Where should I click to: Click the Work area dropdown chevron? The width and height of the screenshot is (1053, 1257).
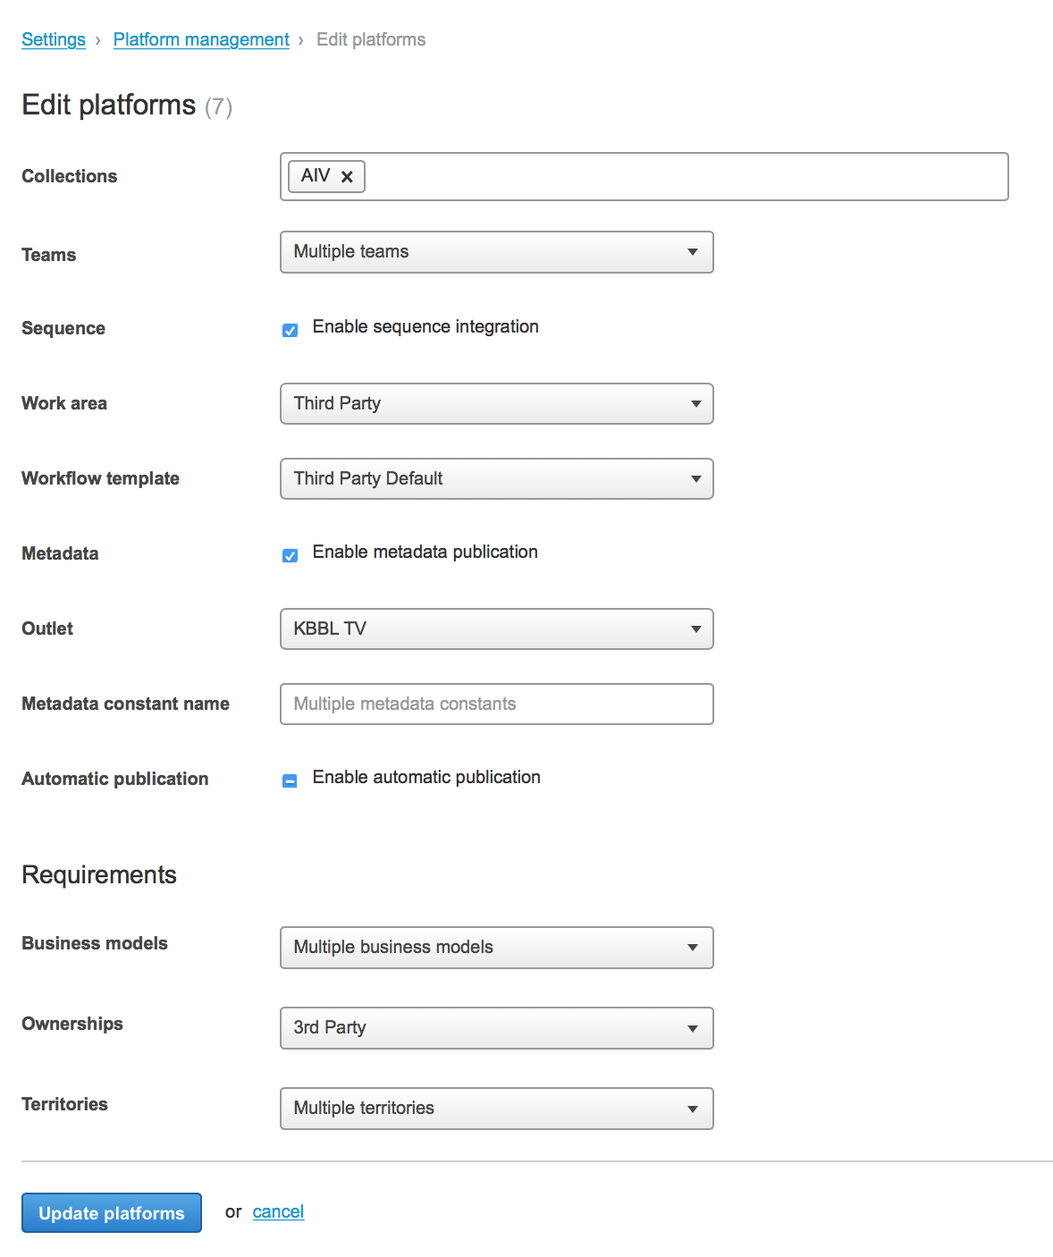pyautogui.click(x=696, y=403)
